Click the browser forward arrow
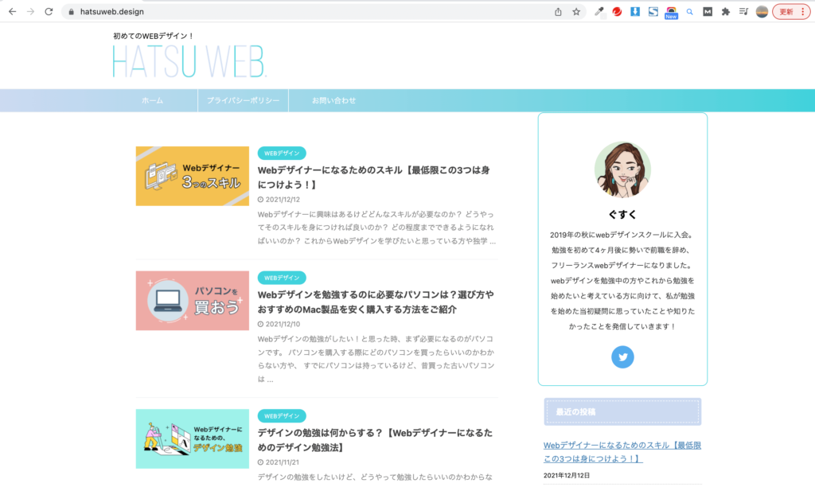Viewport: 815px width, 487px height. pos(31,11)
